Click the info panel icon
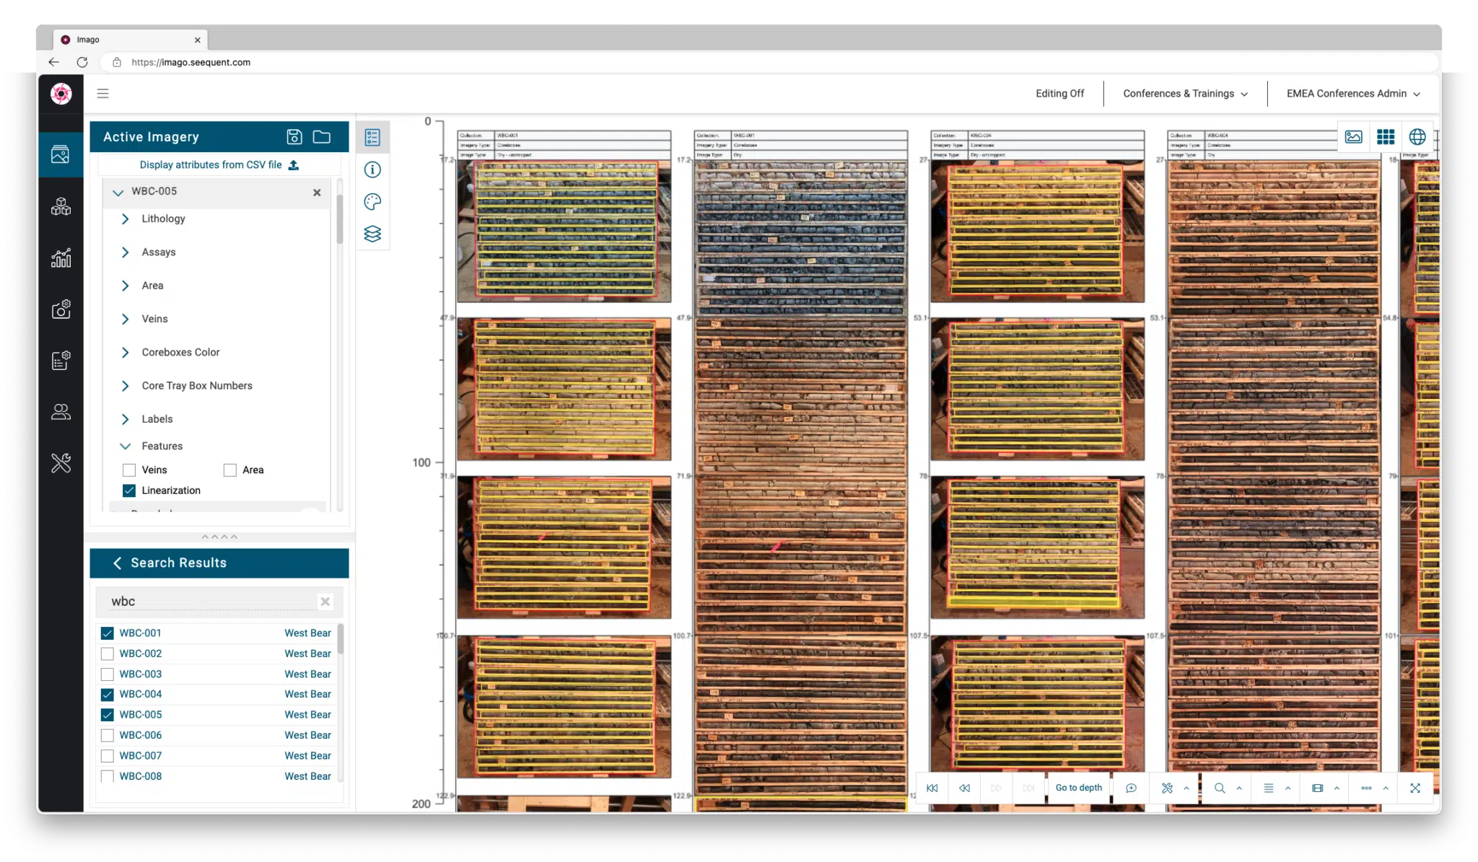Screen dimensions: 1478x862 (372, 168)
